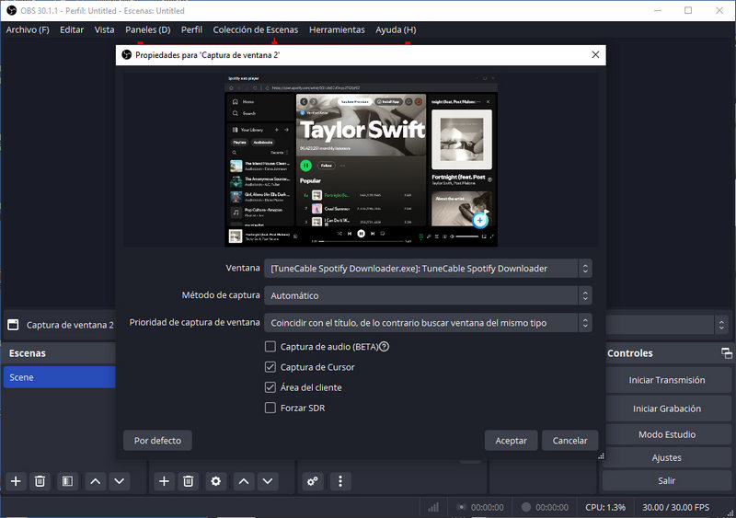Enable Captura de audio (BETA) checkbox

(x=270, y=347)
